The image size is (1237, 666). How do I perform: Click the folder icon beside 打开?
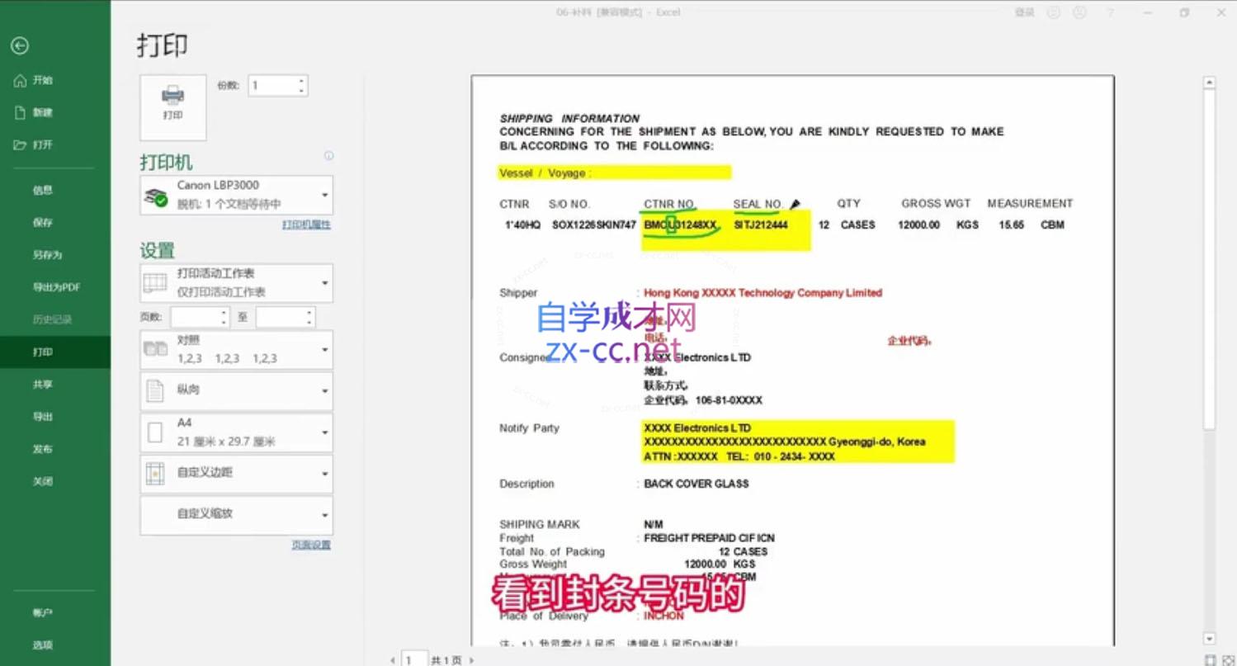(x=20, y=144)
